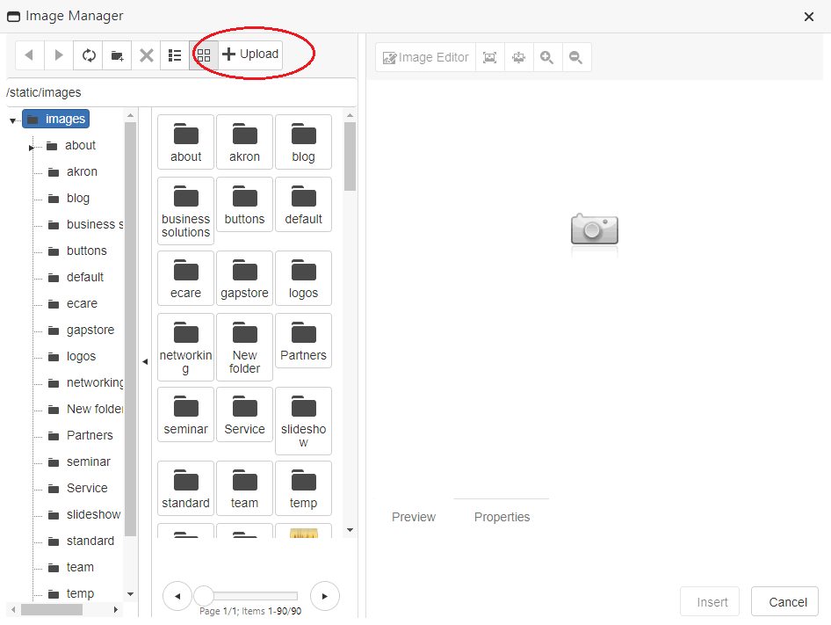The width and height of the screenshot is (831, 625).
Task: Click the Zoom In magnifier icon
Action: coord(547,58)
